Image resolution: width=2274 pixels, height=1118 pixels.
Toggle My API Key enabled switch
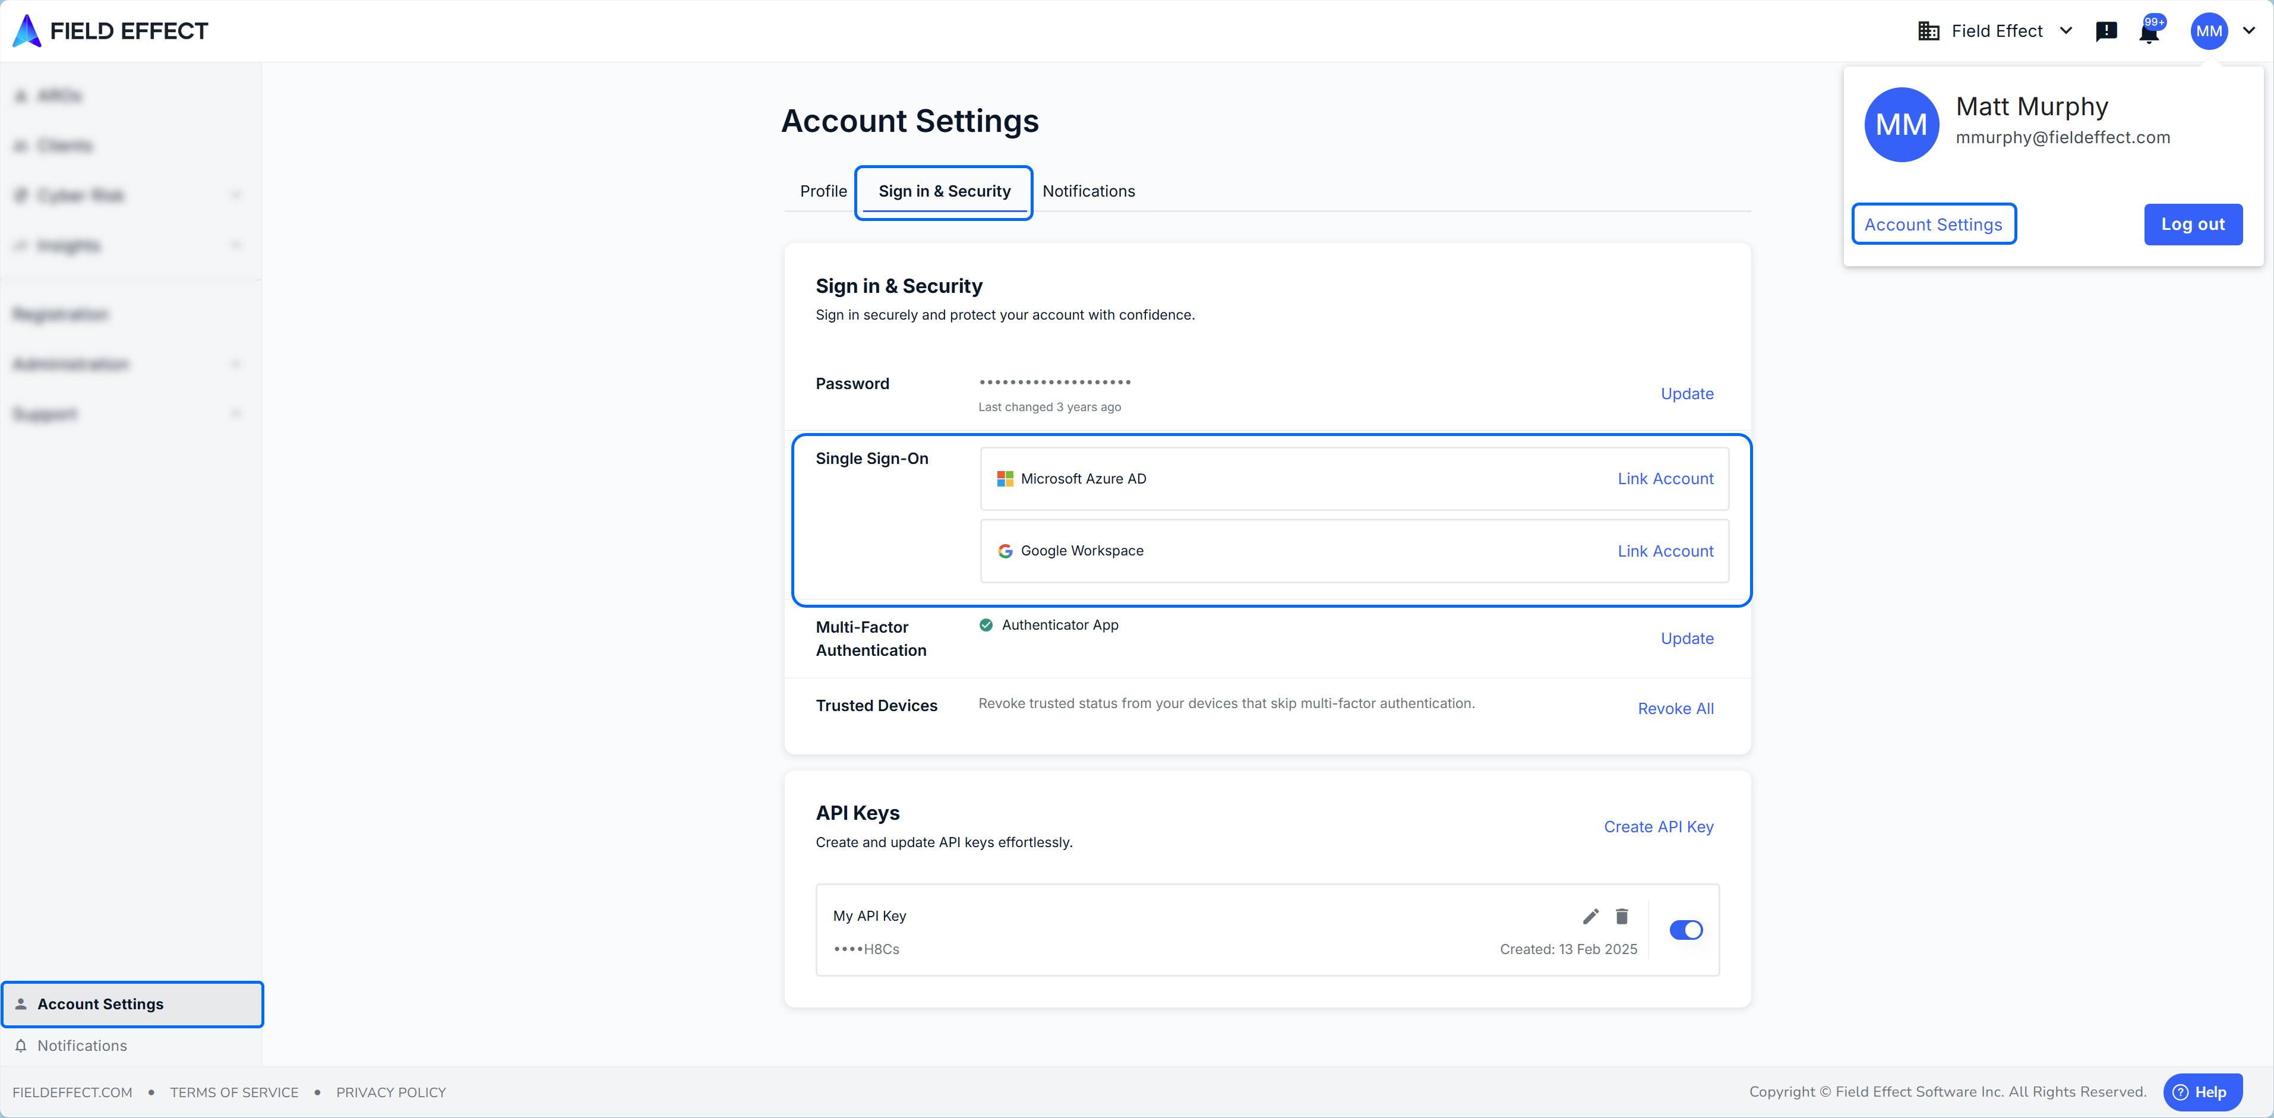(x=1685, y=930)
